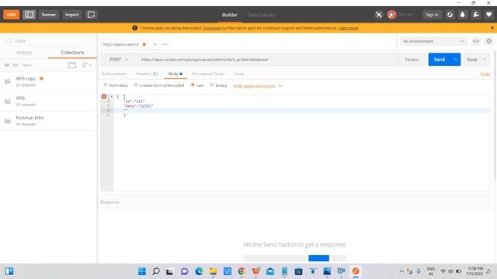Toggle the sidebar layout icon
497x279 pixels.
pyautogui.click(x=30, y=15)
